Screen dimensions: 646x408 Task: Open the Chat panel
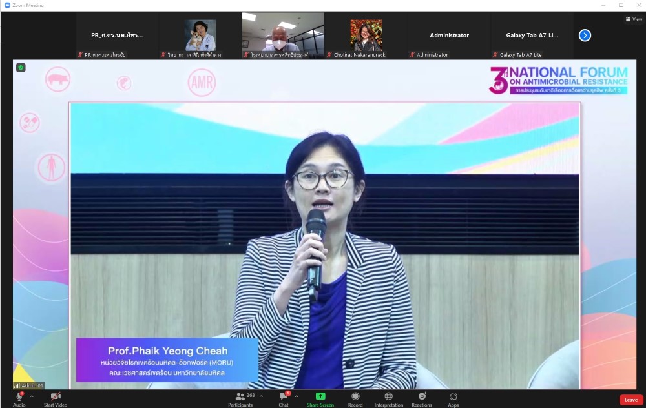coord(283,396)
